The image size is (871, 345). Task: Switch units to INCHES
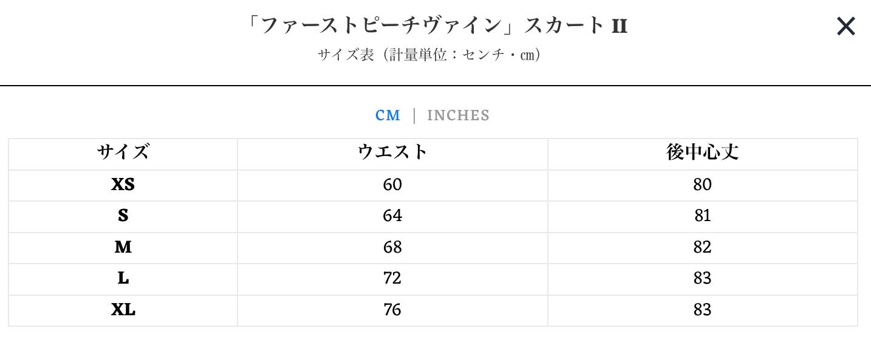point(458,115)
